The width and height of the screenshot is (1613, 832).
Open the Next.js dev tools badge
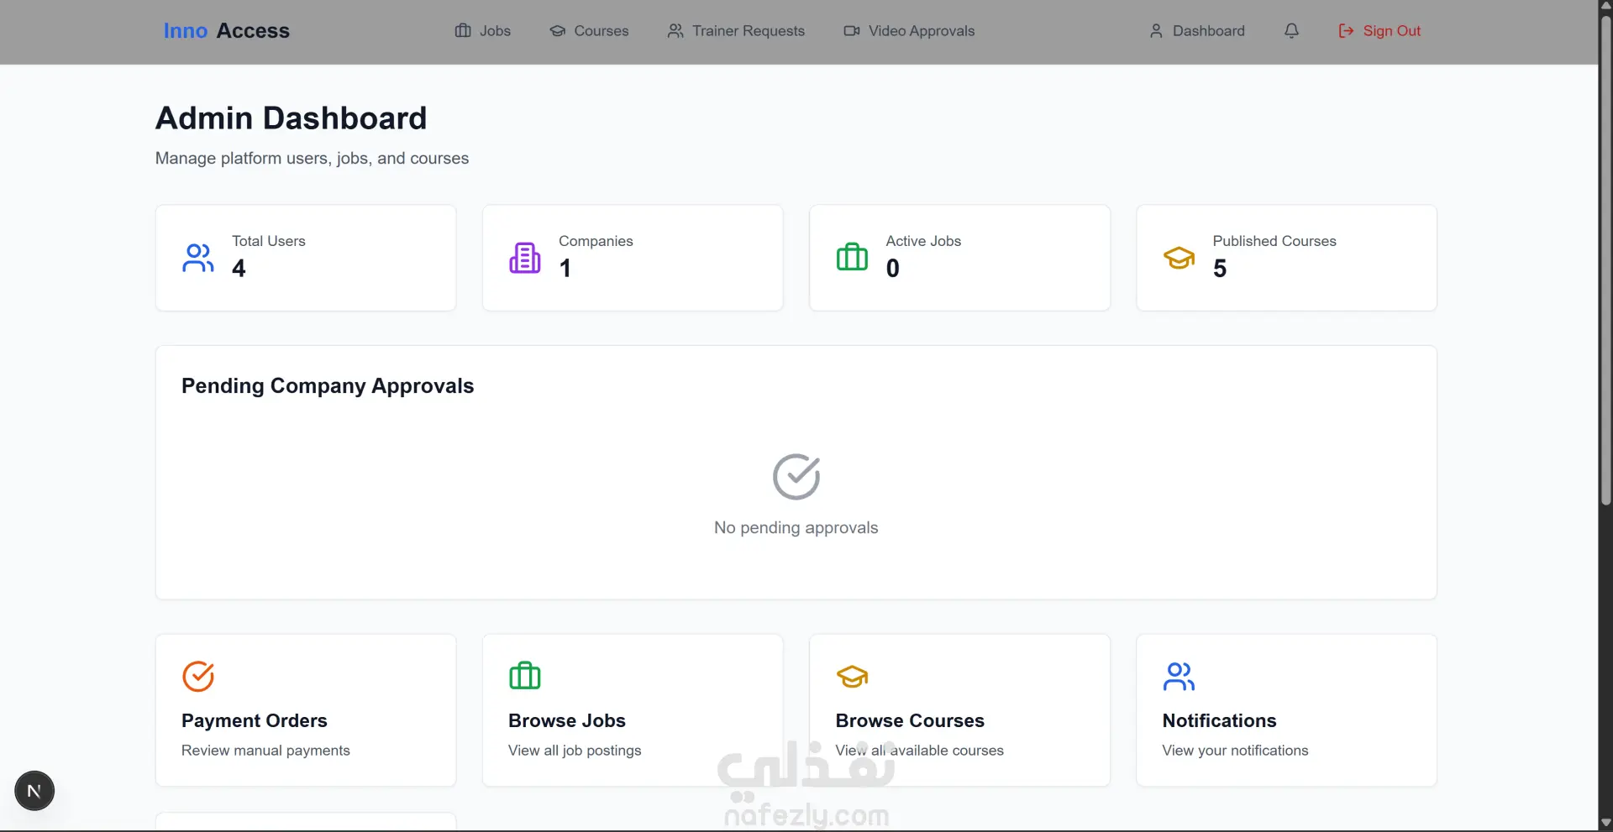[x=34, y=791]
